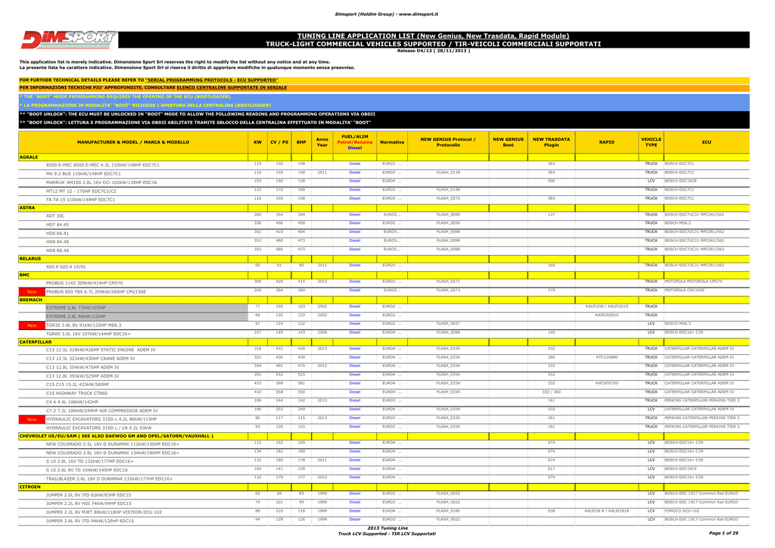
Task: Click the red 'New' badge beside PROBUS 850 TBX
Action: coord(32,292)
